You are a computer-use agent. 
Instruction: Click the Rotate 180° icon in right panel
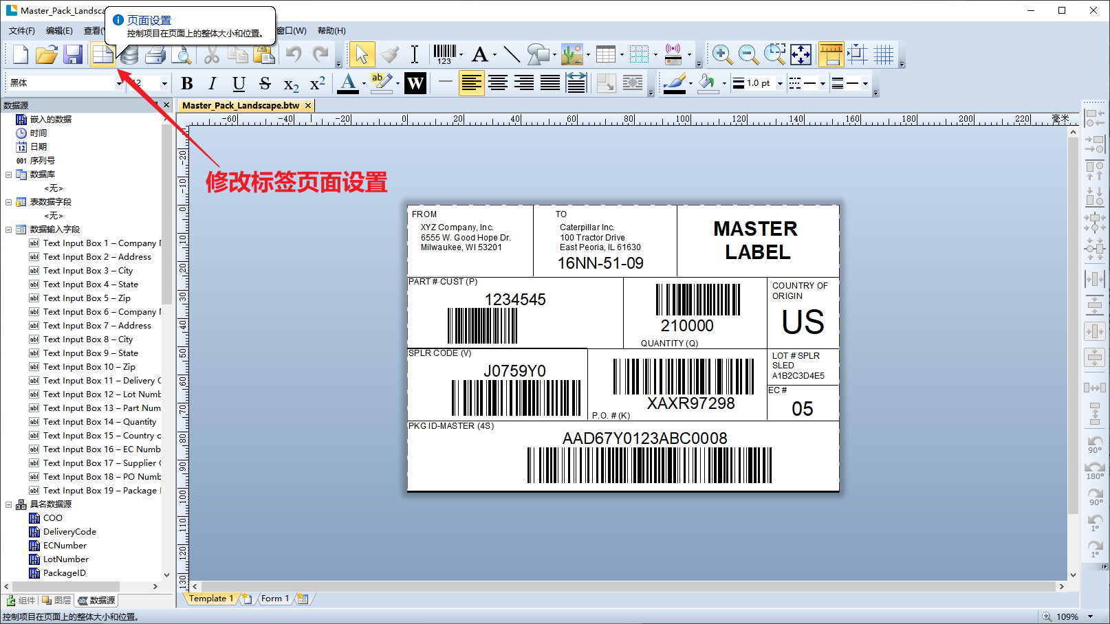click(x=1094, y=469)
